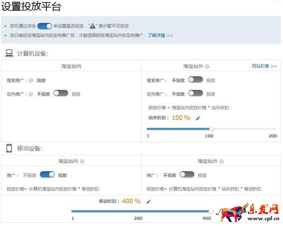The width and height of the screenshot is (283, 226).
Task: Enable 定向推广 toggle under computer 淘宝站内
Action: 61,93
